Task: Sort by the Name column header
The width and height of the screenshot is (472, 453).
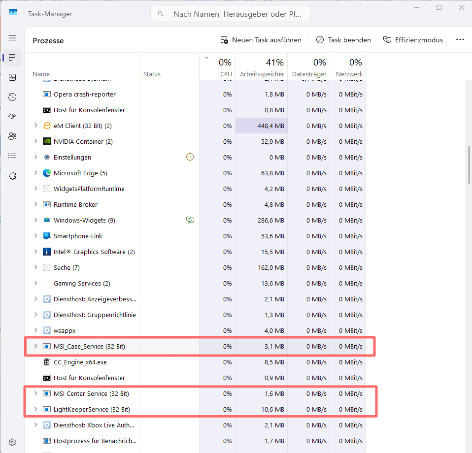Action: coord(82,66)
